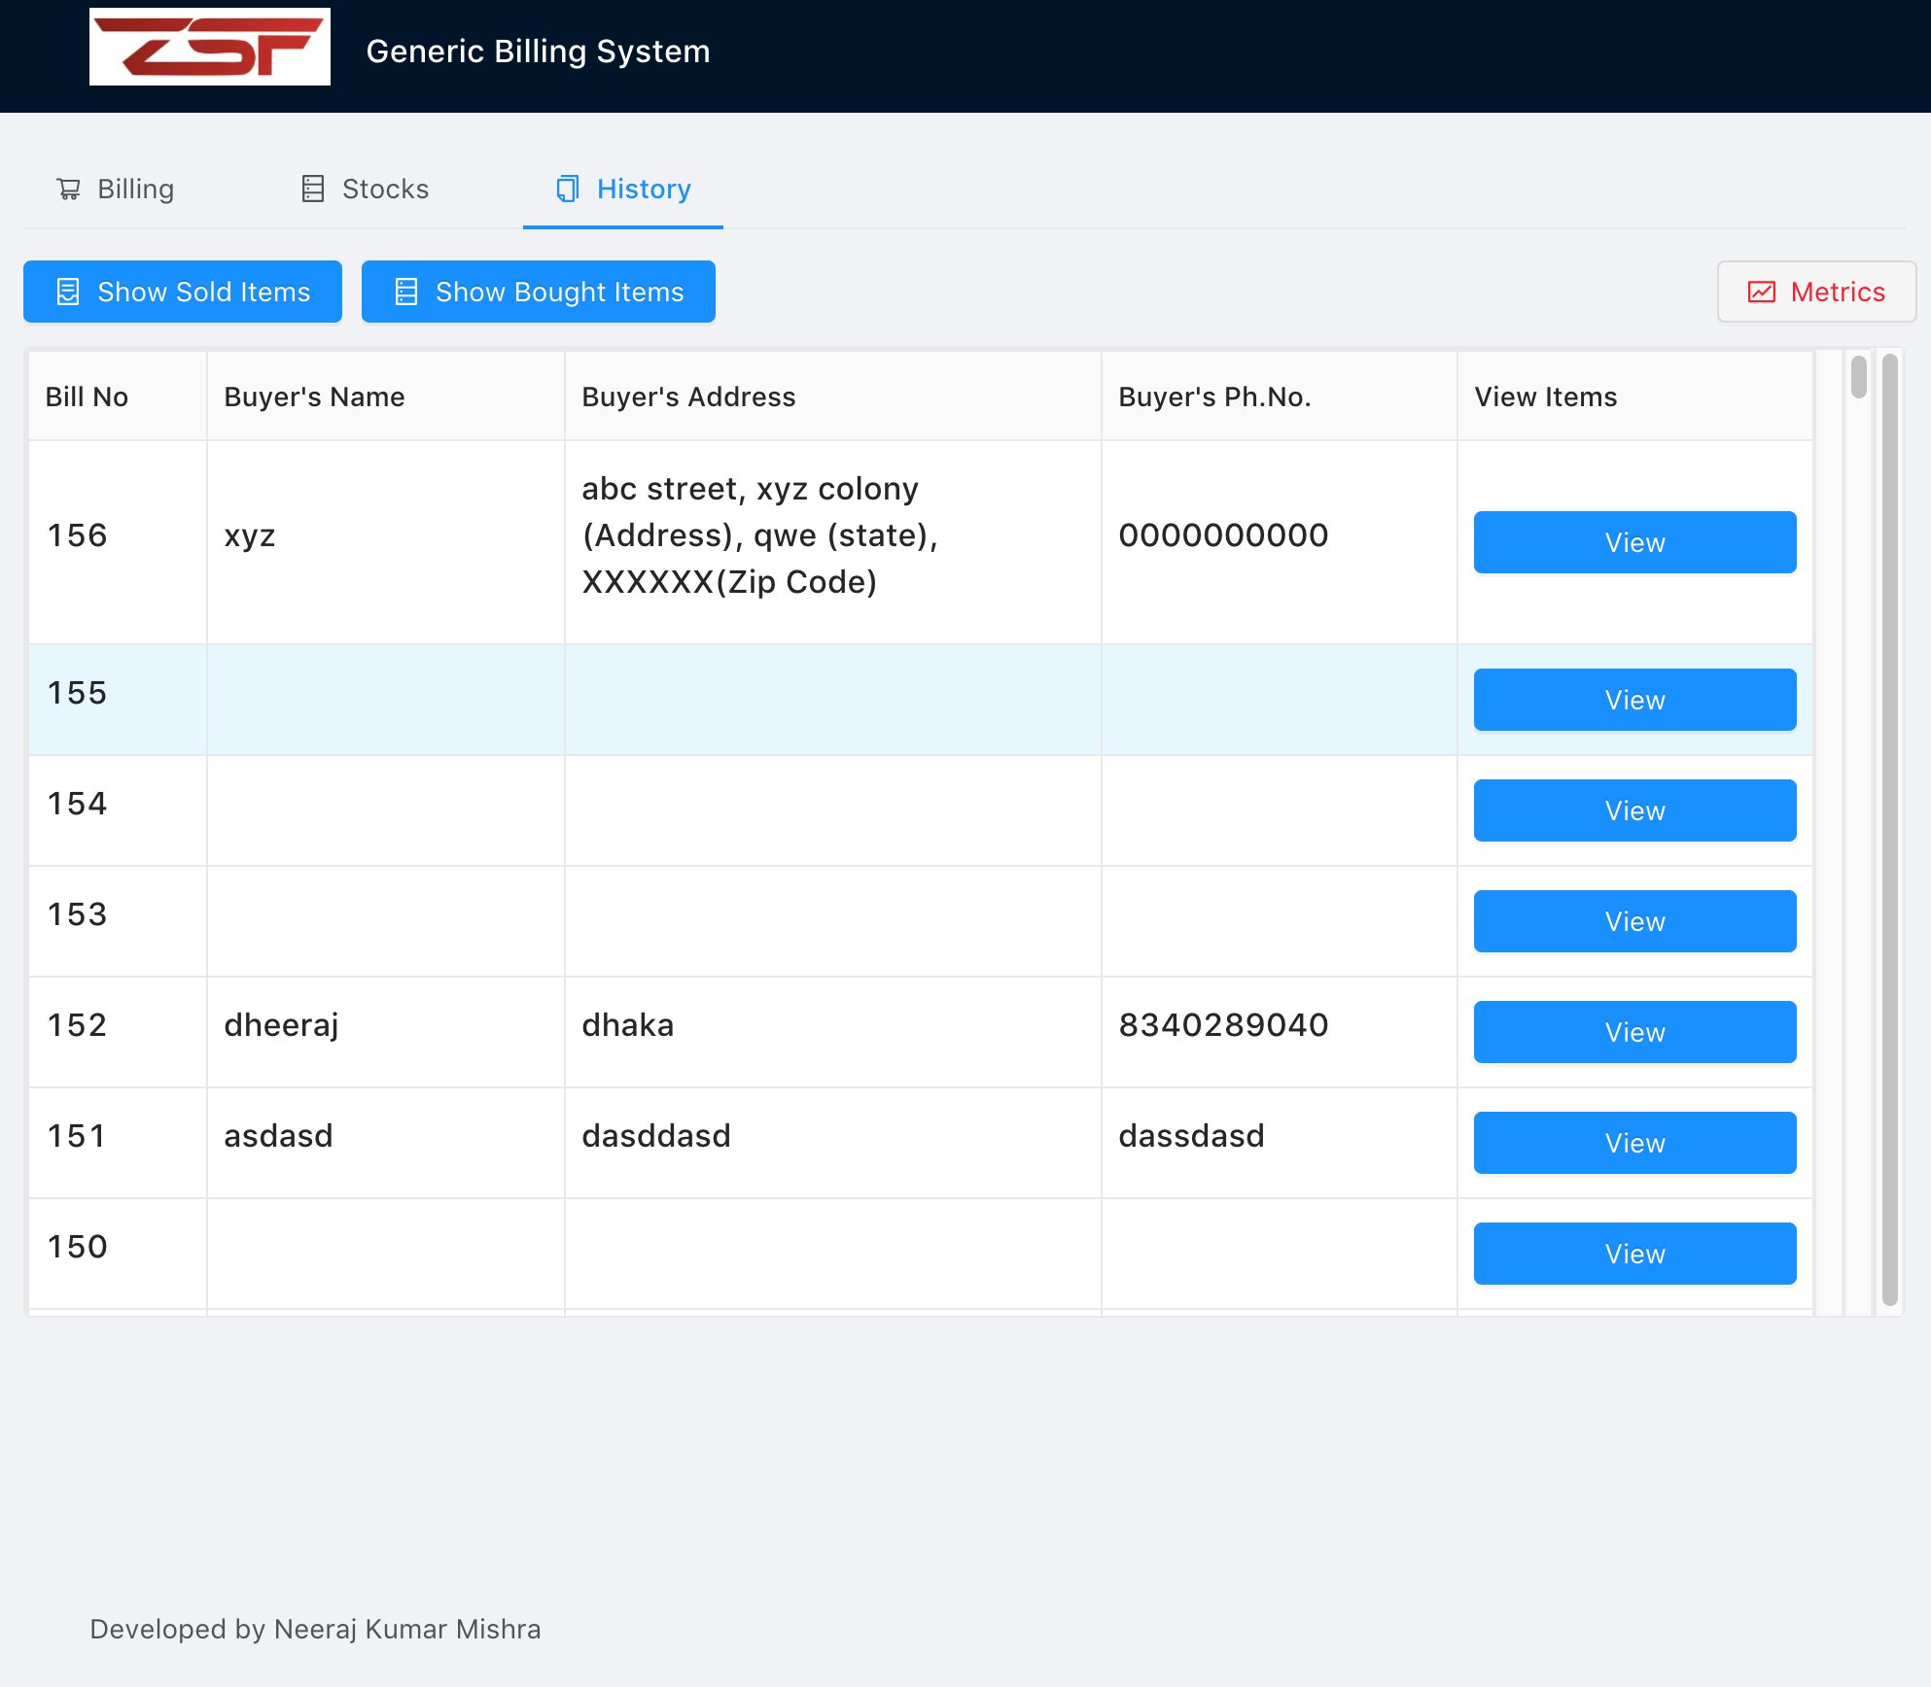Click the inner table scrollbar thumb
Screen dimensions: 1931x1687
click(x=1858, y=377)
